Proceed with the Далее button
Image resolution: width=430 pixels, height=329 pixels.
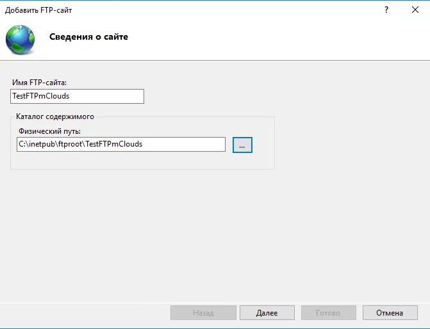click(x=267, y=313)
